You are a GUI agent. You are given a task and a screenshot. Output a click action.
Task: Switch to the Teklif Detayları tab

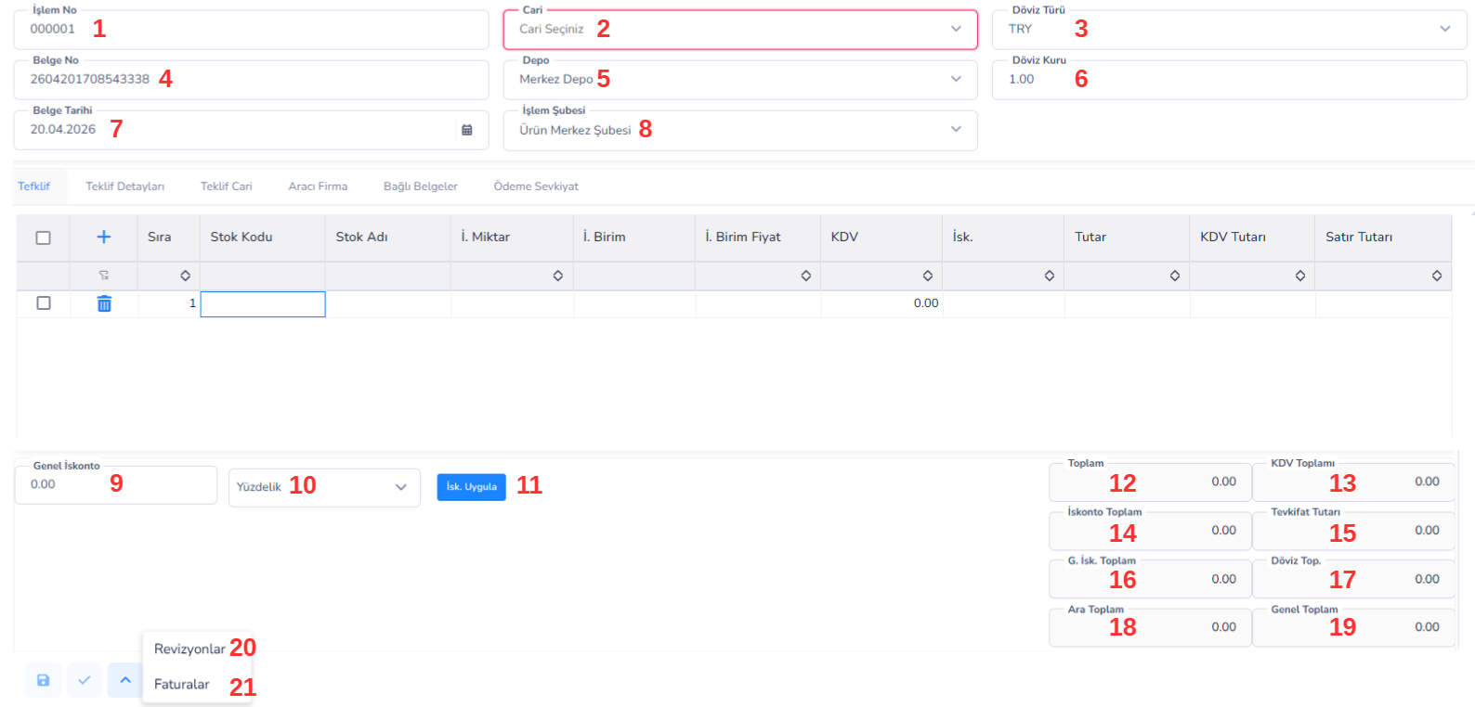124,186
